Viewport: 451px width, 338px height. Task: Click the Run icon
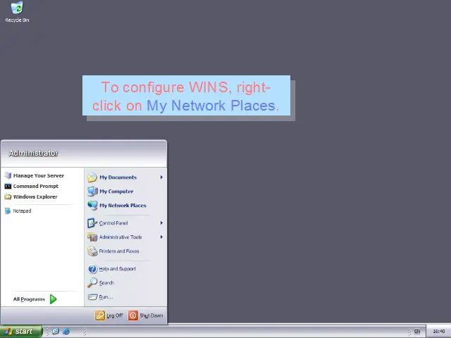(x=92, y=297)
